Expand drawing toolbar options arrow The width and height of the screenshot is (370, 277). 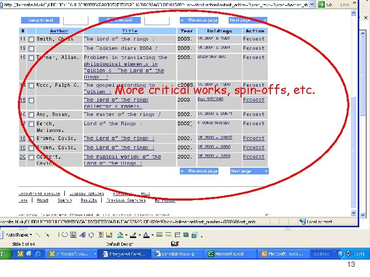point(201,236)
